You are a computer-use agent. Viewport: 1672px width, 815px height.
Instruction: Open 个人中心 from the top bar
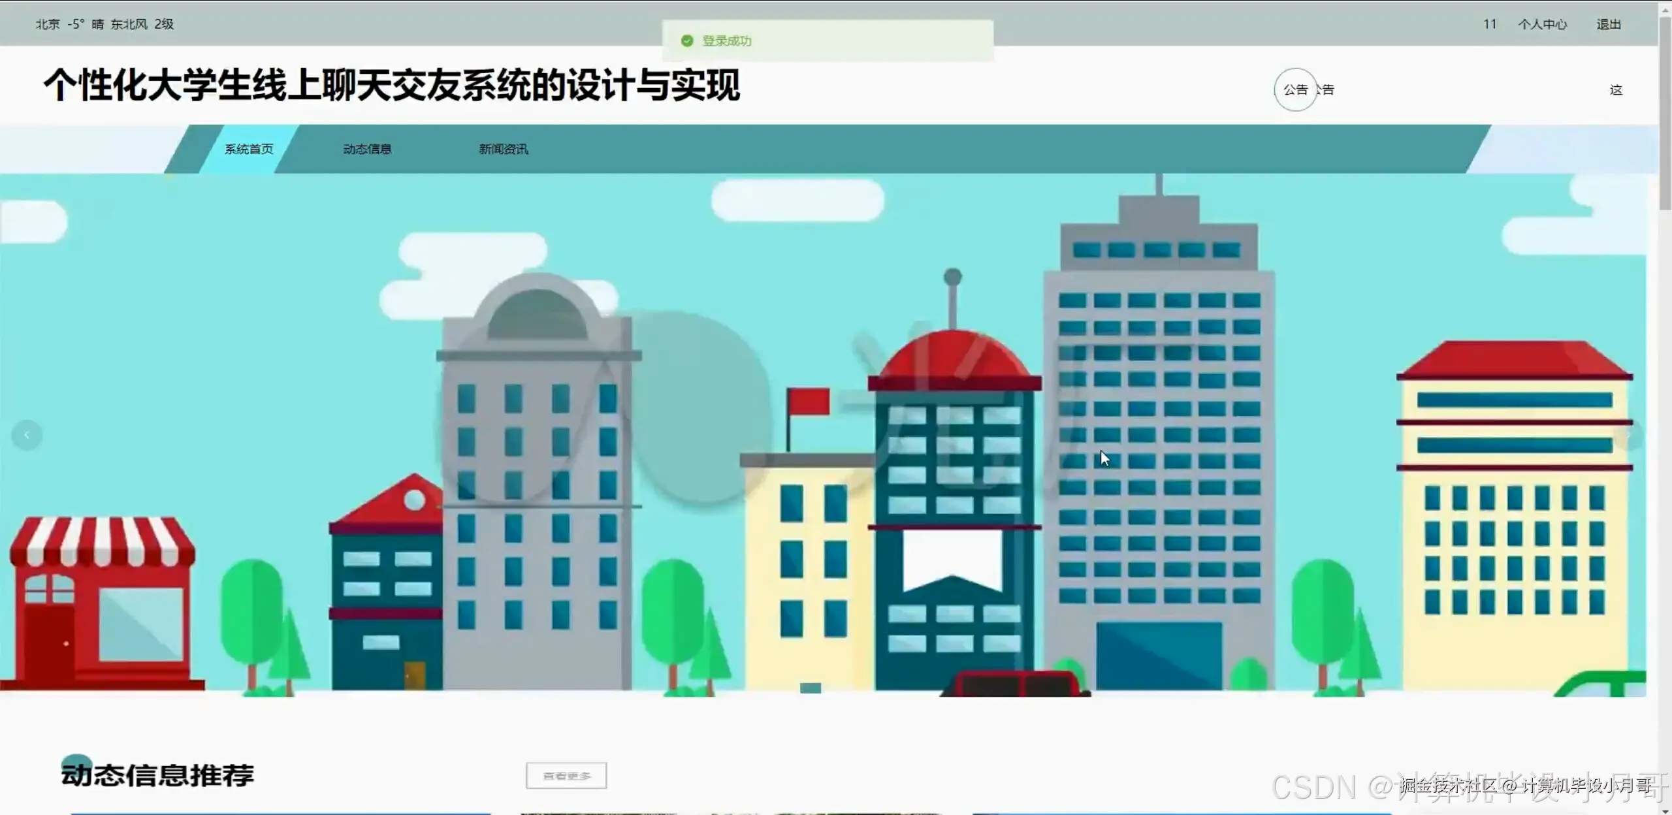1543,24
